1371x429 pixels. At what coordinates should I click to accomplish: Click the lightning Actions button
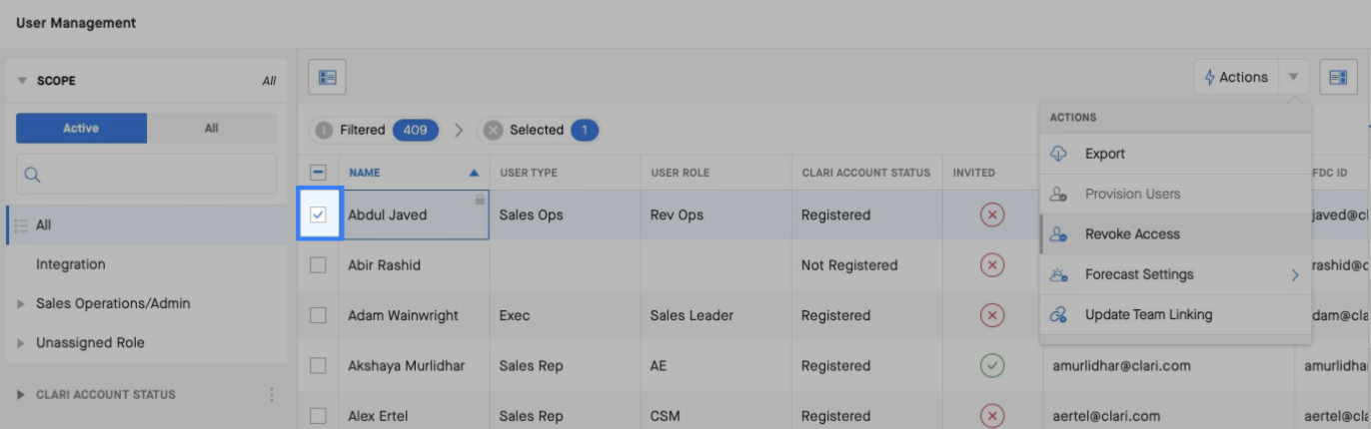(1236, 77)
